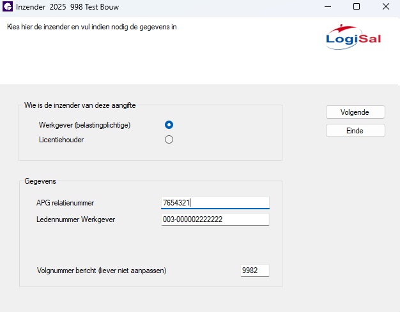The width and height of the screenshot is (400, 312).
Task: Click into the Ledennummer Werkgever field
Action: click(x=215, y=219)
